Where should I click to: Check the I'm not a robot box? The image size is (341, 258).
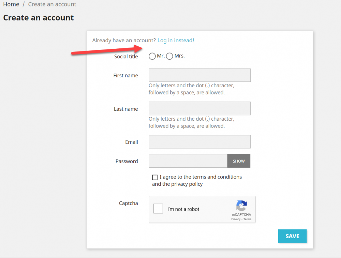tap(158, 208)
